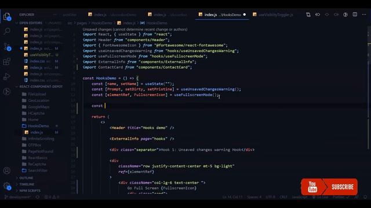The height and width of the screenshot is (208, 371).
Task: Open the Explorer view in activity bar
Action: point(7,17)
